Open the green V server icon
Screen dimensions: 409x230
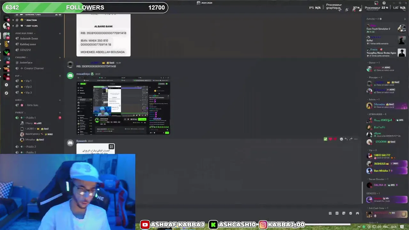coord(6,52)
